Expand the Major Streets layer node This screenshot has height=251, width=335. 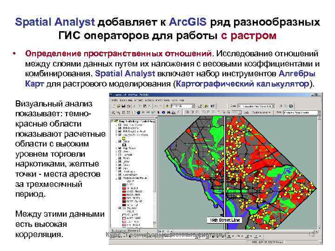[116, 148]
